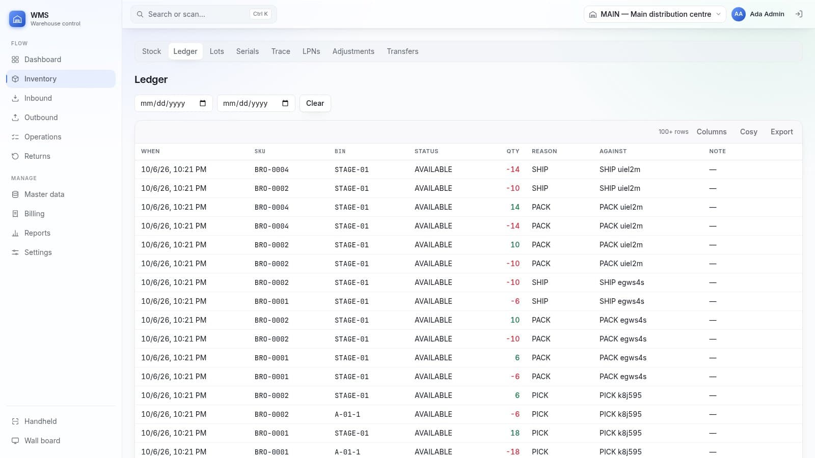Viewport: 815px width, 458px height.
Task: Toggle Cosy row density
Action: click(x=748, y=132)
